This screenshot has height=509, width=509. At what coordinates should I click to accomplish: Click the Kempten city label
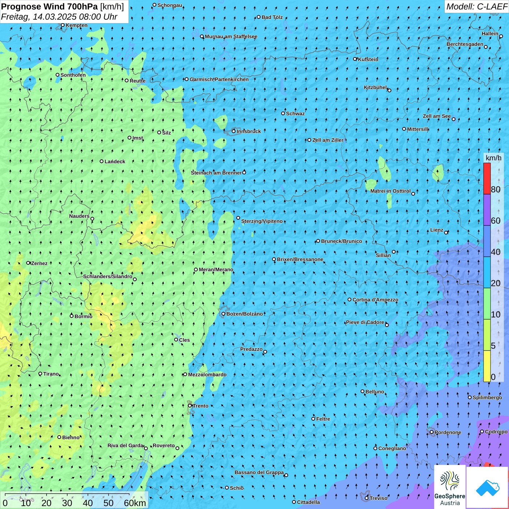[x=76, y=25]
